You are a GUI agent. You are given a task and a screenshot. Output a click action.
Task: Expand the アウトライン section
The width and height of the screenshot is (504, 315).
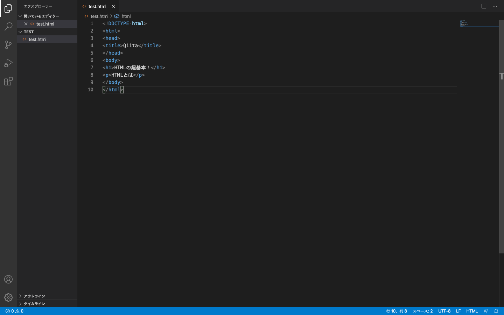pos(47,296)
